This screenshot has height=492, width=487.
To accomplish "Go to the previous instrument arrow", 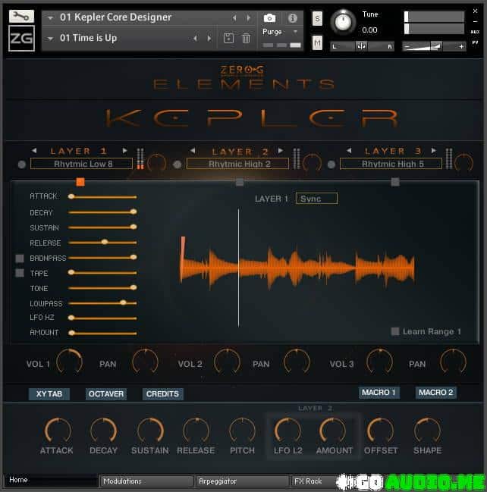I will tap(234, 18).
